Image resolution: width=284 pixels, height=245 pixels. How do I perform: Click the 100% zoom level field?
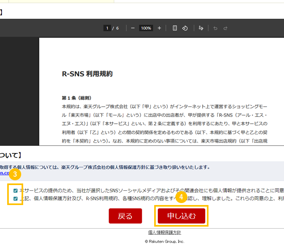[x=146, y=28]
